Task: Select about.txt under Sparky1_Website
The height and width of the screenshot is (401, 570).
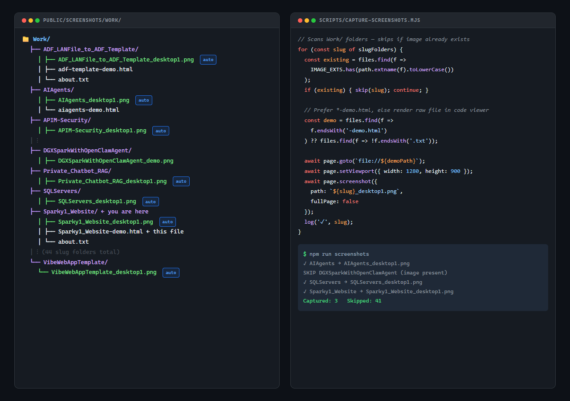Action: 73,242
